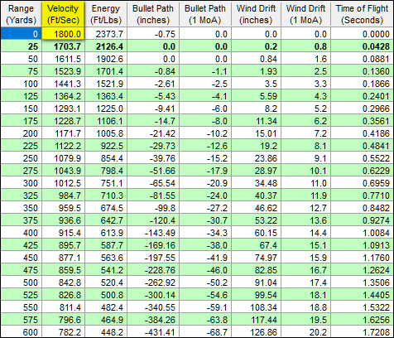394x338 pixels.
Task: Click the highlighted Velocity (Ft/Sec) column header
Action: point(63,14)
